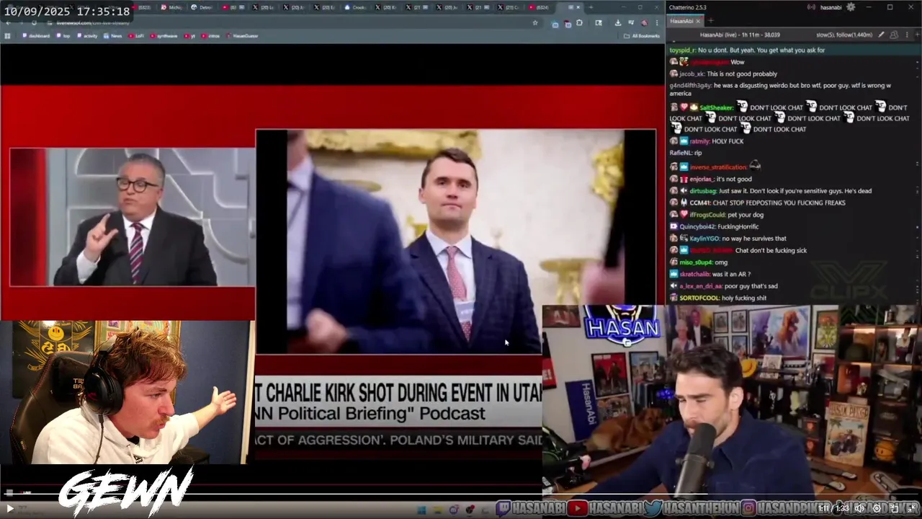Click the Chatterino streamer mode icon
This screenshot has width=922, height=519.
tap(812, 7)
